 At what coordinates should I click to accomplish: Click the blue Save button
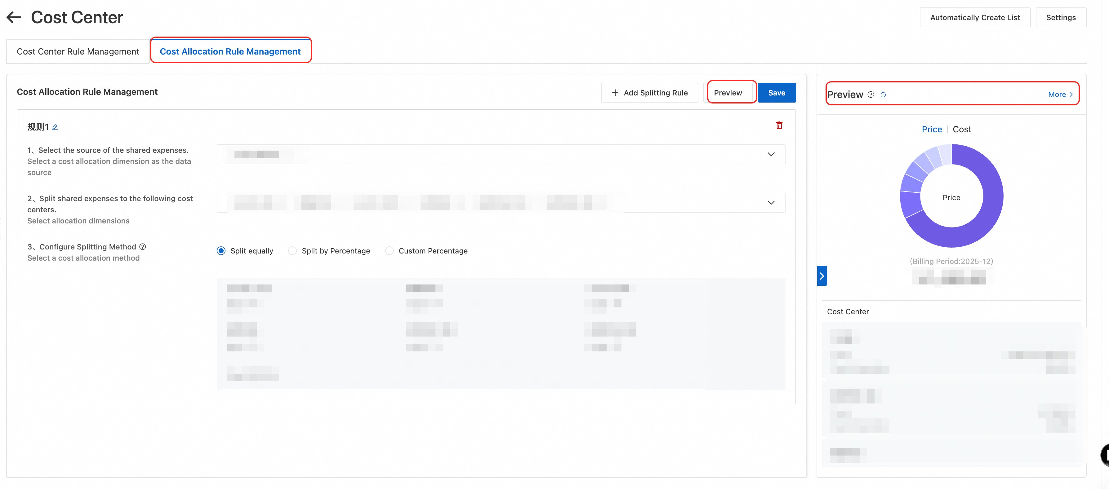(776, 93)
